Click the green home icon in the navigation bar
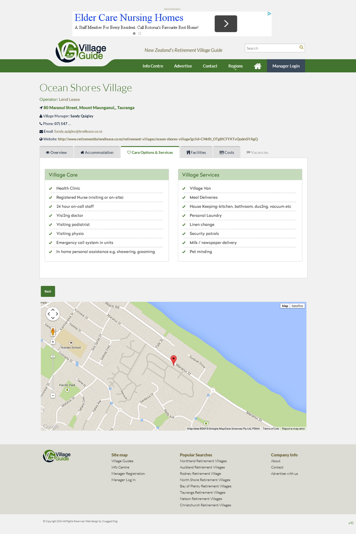The height and width of the screenshot is (534, 356). pos(257,66)
